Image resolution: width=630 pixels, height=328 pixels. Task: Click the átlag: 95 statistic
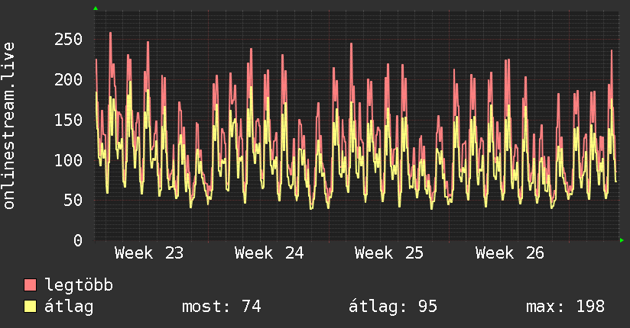tap(392, 307)
